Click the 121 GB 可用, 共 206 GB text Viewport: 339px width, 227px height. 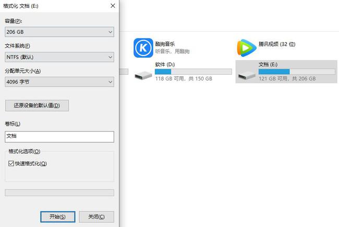coord(287,78)
